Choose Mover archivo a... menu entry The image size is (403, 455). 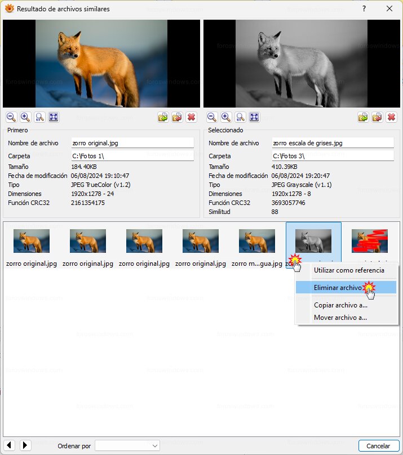point(346,318)
